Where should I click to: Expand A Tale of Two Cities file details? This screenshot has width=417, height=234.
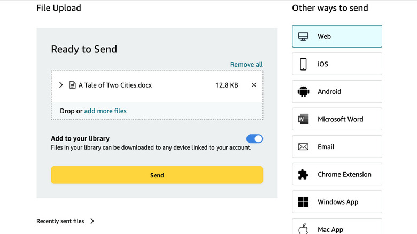tap(61, 85)
